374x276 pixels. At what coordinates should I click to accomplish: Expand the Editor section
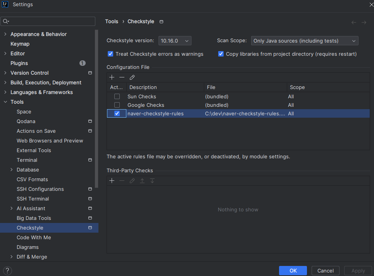[5, 53]
